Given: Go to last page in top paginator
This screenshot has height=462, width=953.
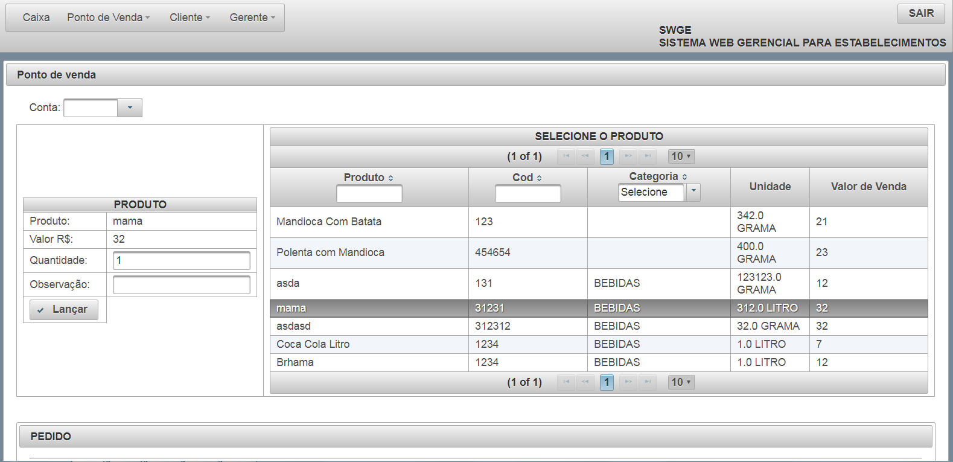Looking at the screenshot, I should (648, 156).
